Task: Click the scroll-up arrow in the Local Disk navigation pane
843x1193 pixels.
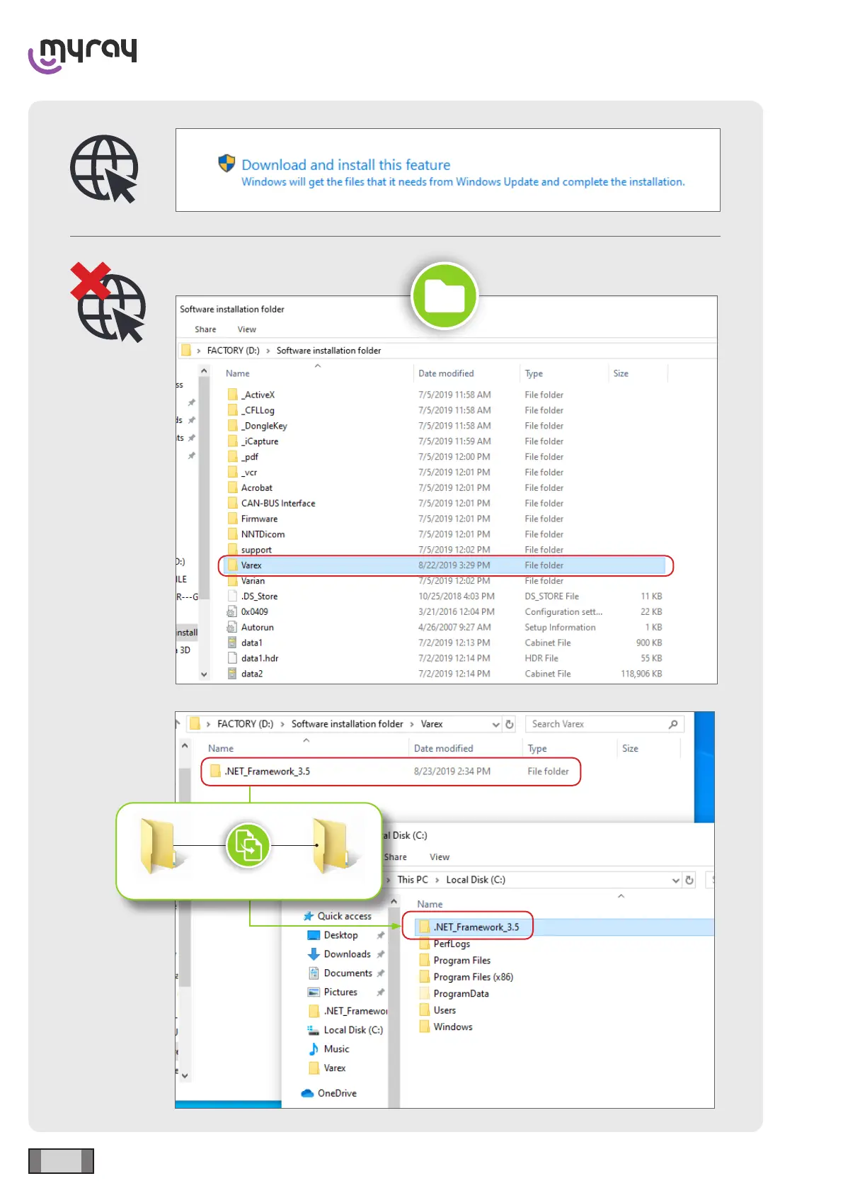Action: pyautogui.click(x=394, y=902)
